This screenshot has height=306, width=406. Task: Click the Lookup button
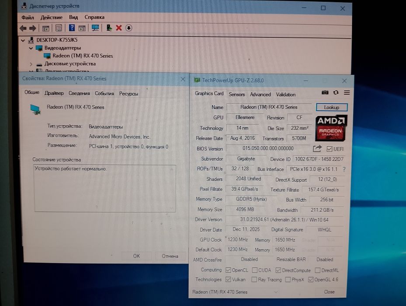(332, 107)
